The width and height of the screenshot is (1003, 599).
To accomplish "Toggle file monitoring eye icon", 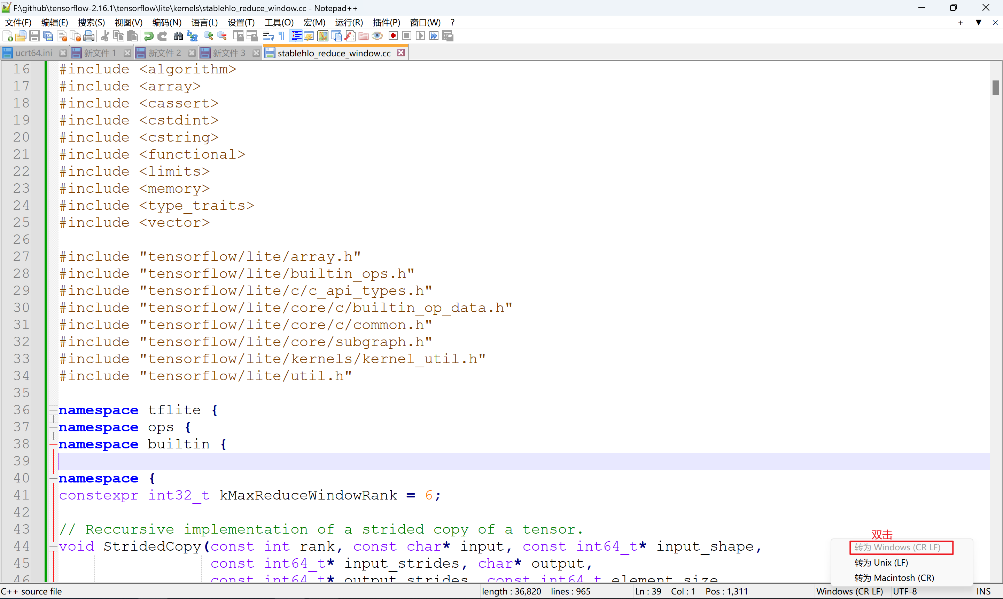I will (x=378, y=36).
